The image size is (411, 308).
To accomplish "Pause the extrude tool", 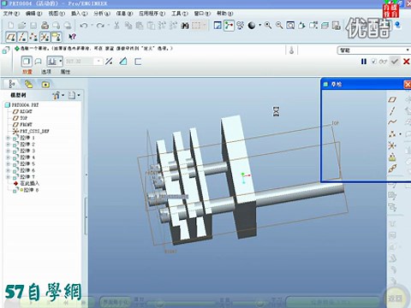I will point(364,62).
